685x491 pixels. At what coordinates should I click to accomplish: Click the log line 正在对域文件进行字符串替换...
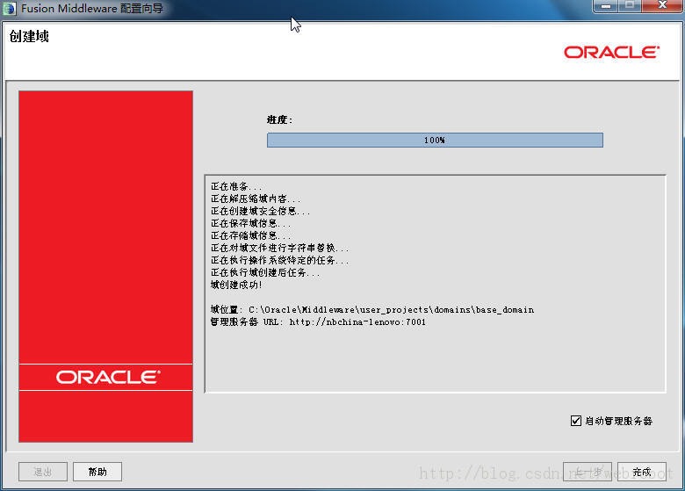pyautogui.click(x=279, y=248)
